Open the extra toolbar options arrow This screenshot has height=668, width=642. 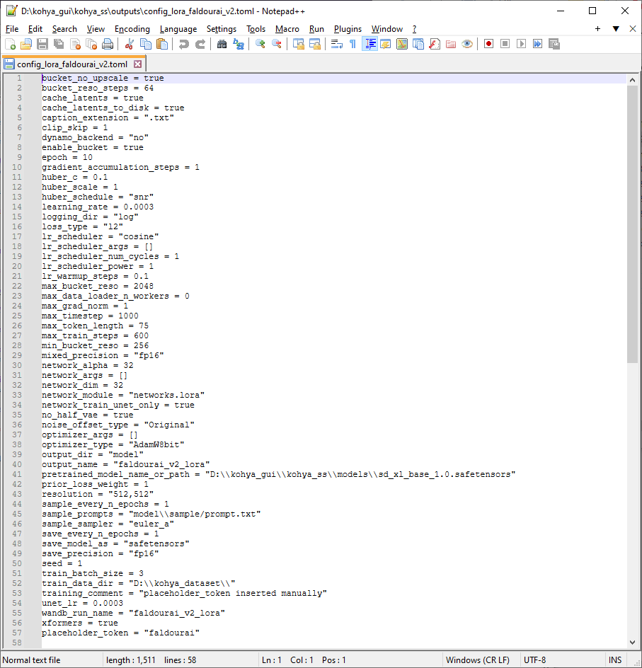[614, 29]
